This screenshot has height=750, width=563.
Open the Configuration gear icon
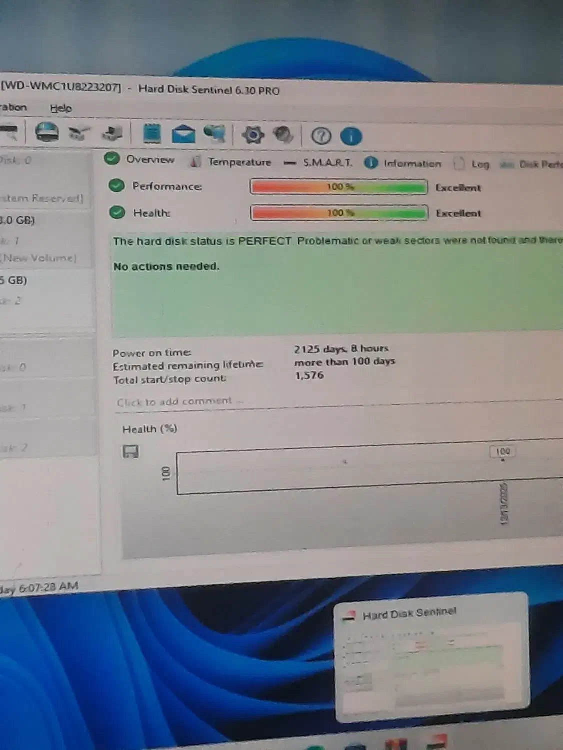coord(253,135)
